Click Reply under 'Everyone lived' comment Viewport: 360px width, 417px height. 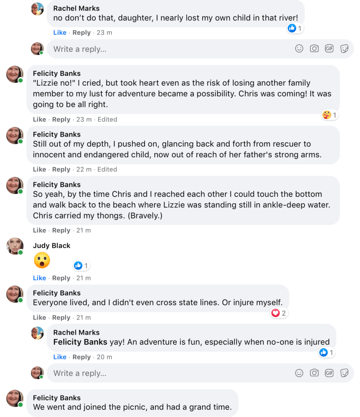(x=61, y=318)
